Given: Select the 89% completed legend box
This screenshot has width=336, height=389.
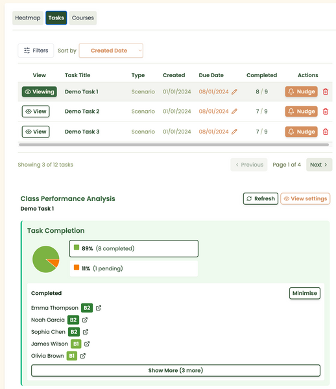Looking at the screenshot, I should click(134, 248).
